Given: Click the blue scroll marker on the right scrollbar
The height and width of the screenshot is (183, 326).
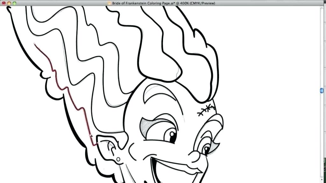Looking at the screenshot, I should pos(322,91).
